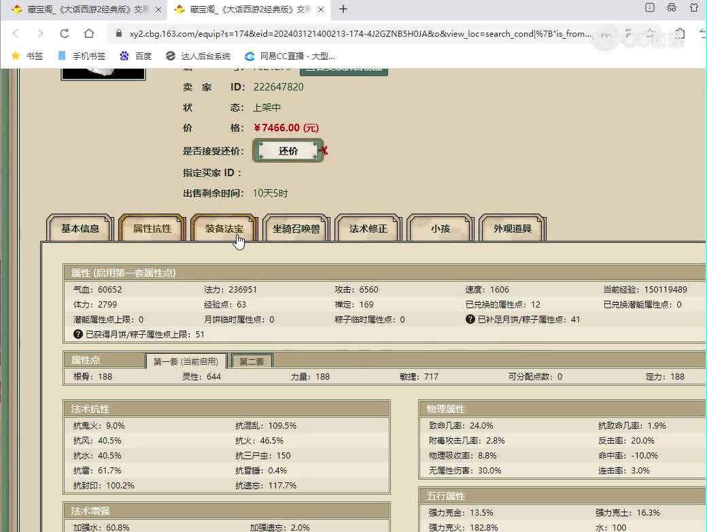Open the 属性抗性 tab

(x=152, y=229)
